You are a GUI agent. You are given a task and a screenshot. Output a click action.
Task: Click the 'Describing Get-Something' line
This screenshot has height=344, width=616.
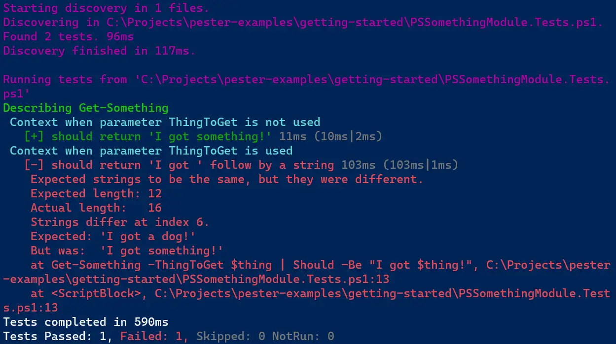tap(85, 108)
